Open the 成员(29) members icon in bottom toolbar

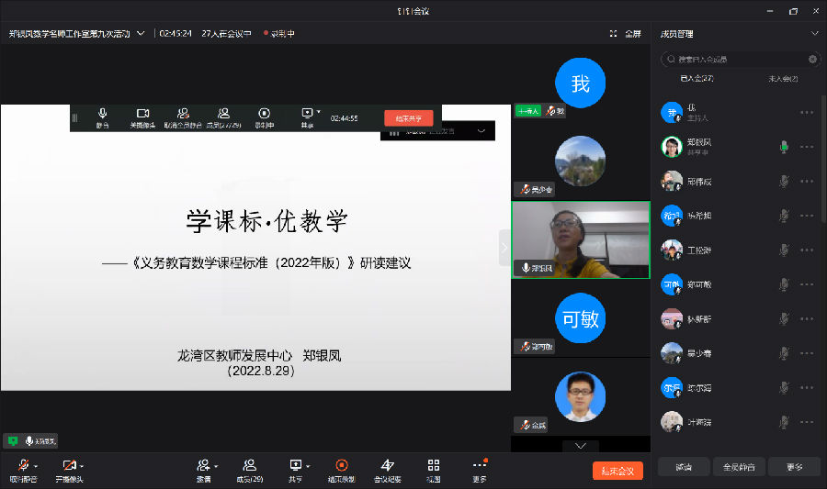249,466
